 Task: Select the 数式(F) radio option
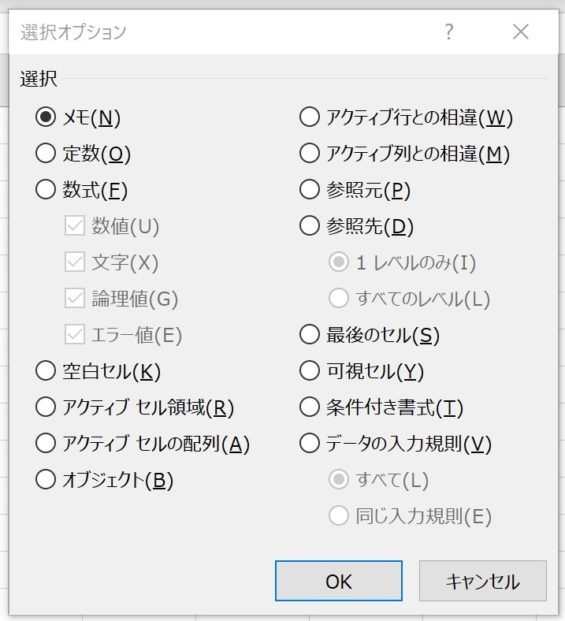[46, 190]
